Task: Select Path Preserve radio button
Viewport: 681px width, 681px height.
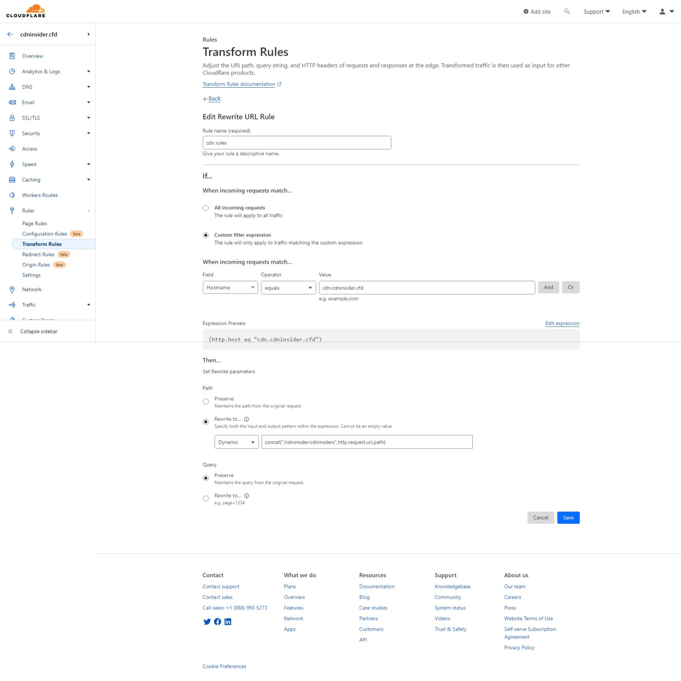Action: pos(206,401)
